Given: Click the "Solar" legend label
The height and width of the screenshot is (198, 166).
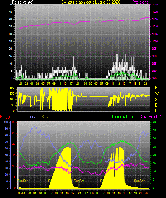Looking at the screenshot, I should [46, 117].
